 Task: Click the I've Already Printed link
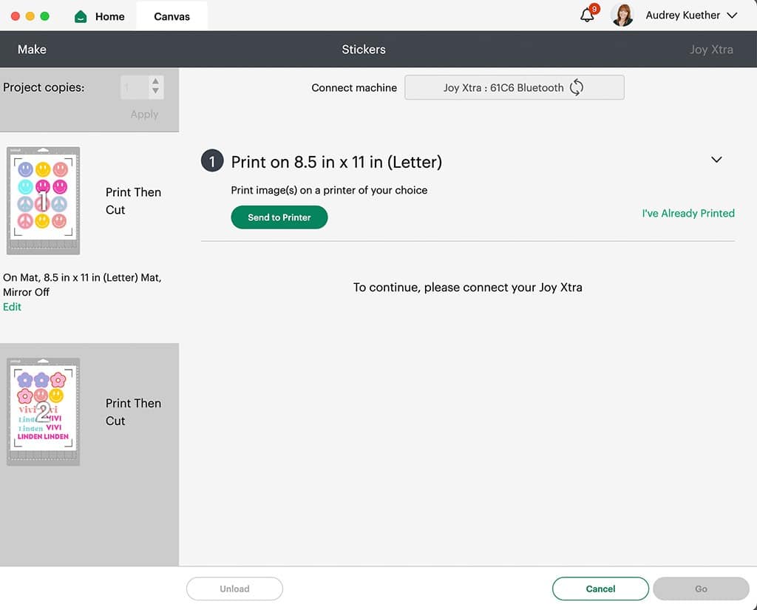(688, 213)
